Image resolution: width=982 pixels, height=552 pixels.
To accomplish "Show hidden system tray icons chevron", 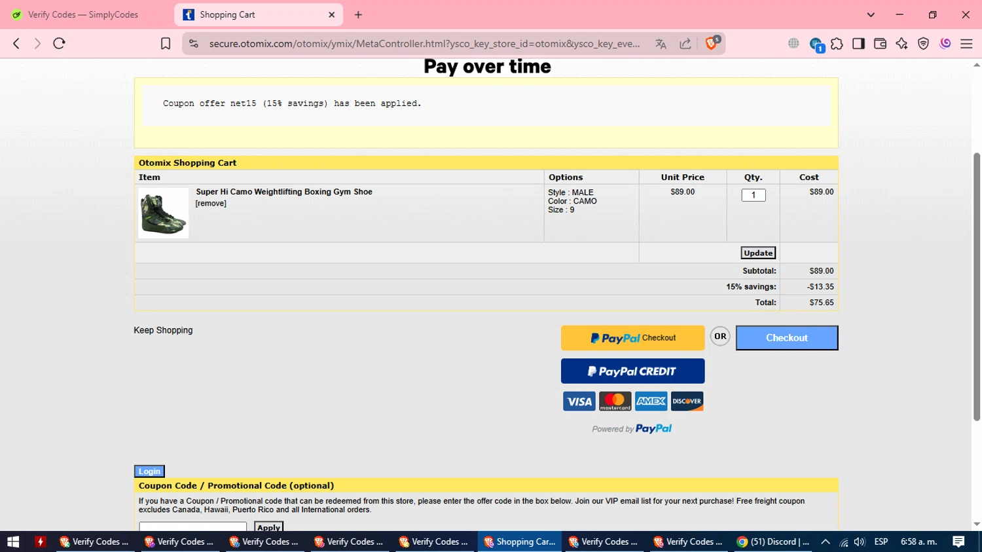I will click(x=826, y=542).
